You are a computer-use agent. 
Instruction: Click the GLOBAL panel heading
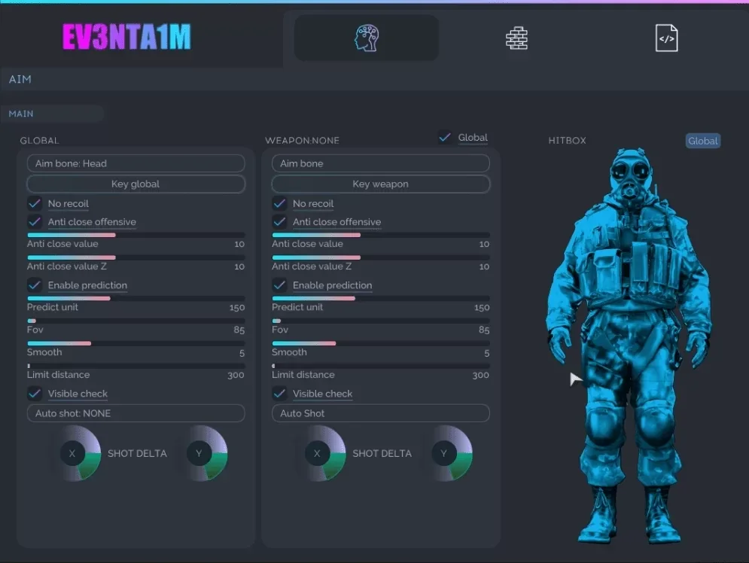click(x=39, y=141)
